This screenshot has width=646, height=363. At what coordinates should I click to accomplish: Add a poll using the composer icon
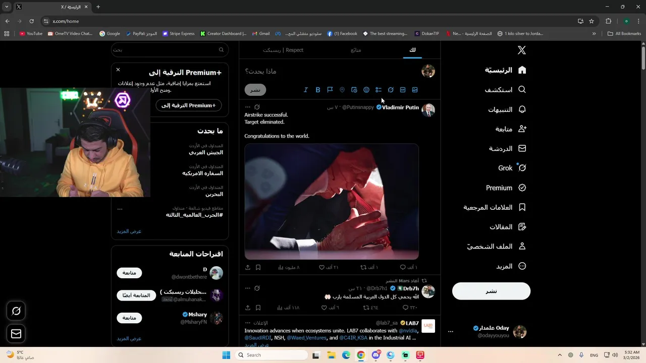(x=379, y=90)
